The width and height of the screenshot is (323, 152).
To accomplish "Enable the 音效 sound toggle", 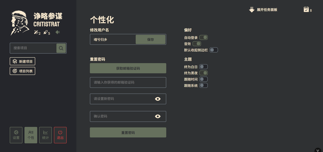I will click(x=197, y=43).
